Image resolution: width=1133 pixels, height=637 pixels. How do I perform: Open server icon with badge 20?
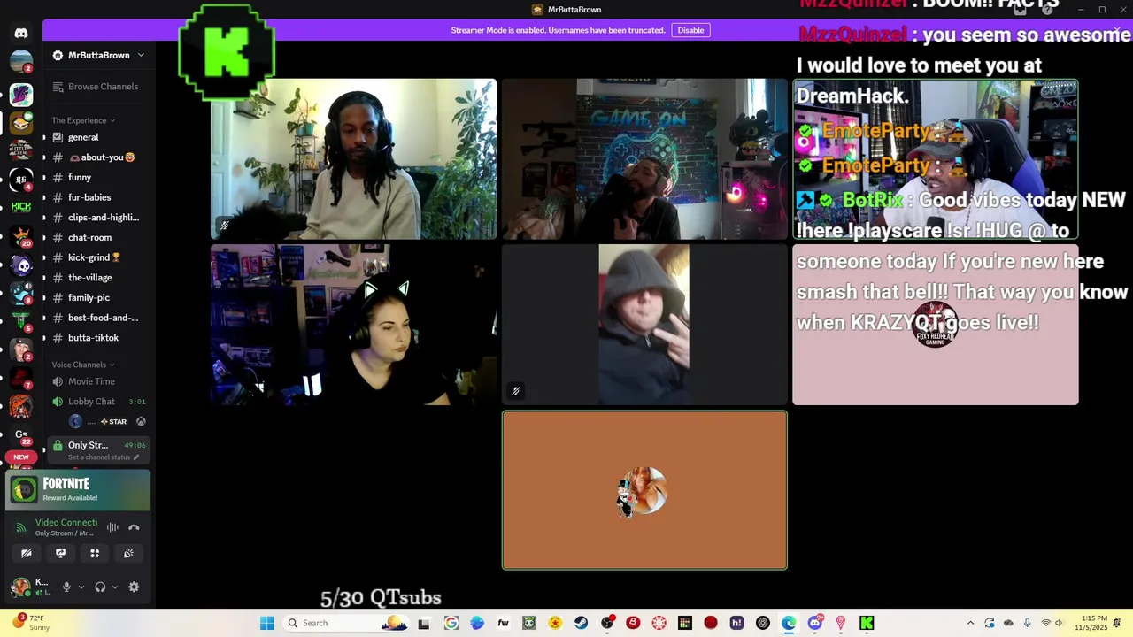pyautogui.click(x=21, y=237)
